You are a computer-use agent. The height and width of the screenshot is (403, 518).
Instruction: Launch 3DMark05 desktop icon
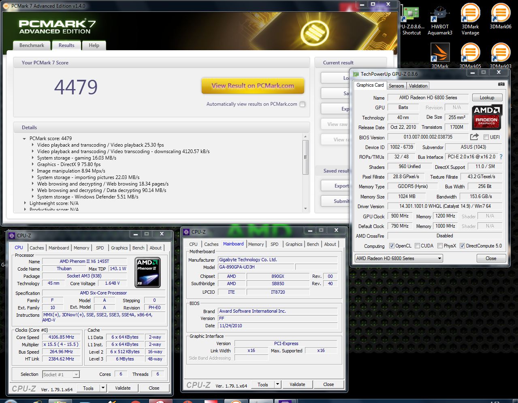(x=470, y=55)
